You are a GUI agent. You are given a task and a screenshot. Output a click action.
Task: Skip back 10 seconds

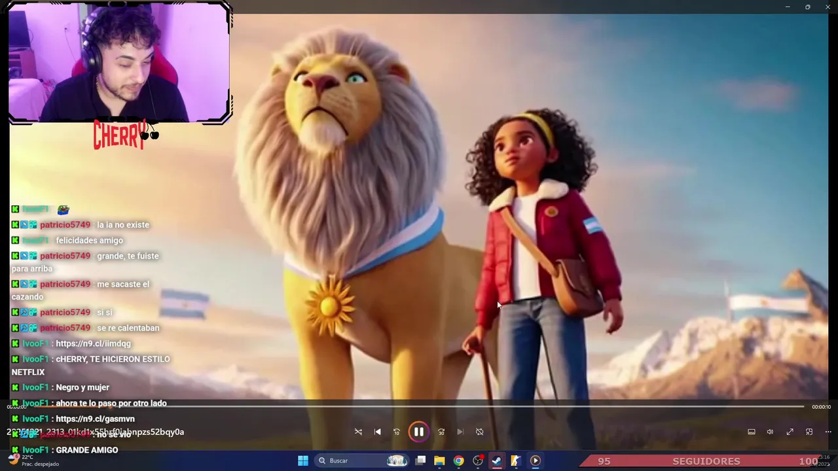click(x=397, y=432)
